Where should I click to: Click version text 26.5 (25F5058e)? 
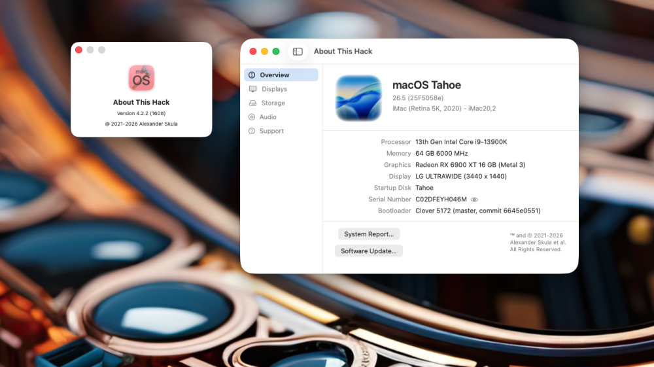tap(418, 98)
